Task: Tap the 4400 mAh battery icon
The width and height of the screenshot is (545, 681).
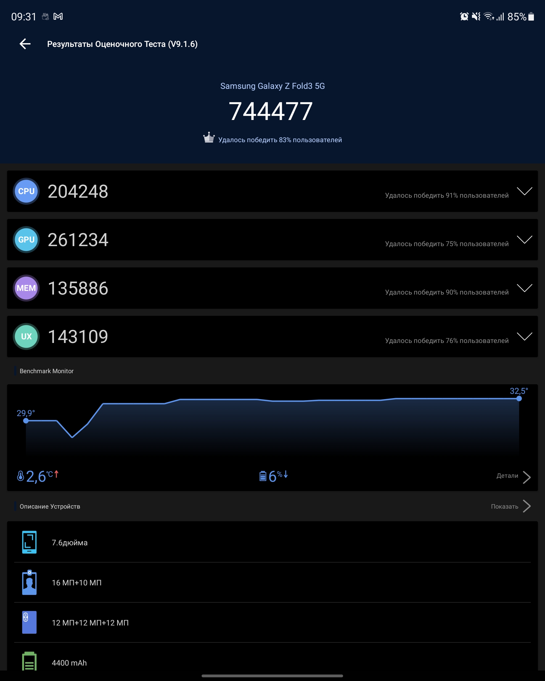Action: point(29,662)
